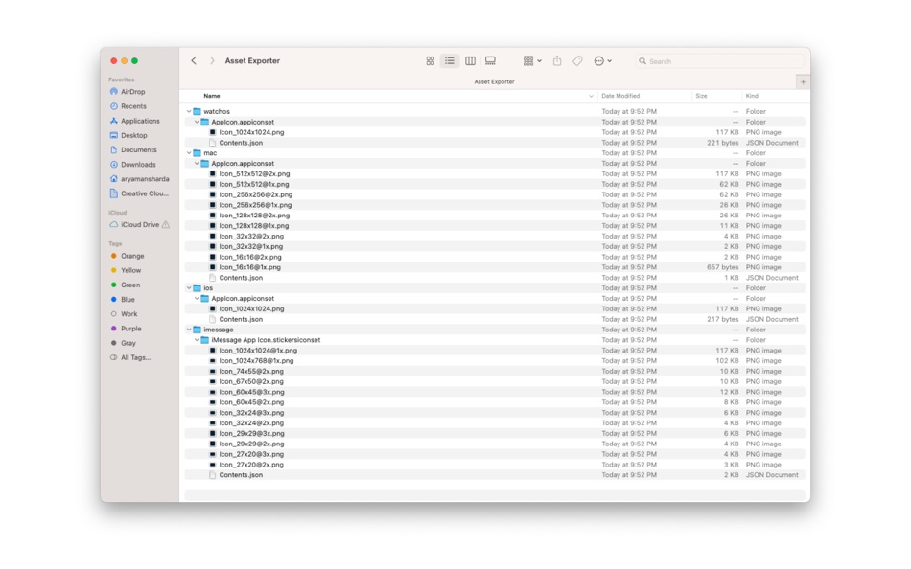Click the iCloud Drive warning icon

click(x=166, y=225)
